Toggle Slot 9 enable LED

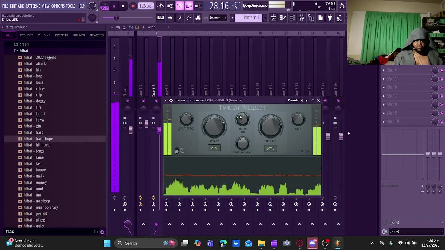click(x=442, y=113)
